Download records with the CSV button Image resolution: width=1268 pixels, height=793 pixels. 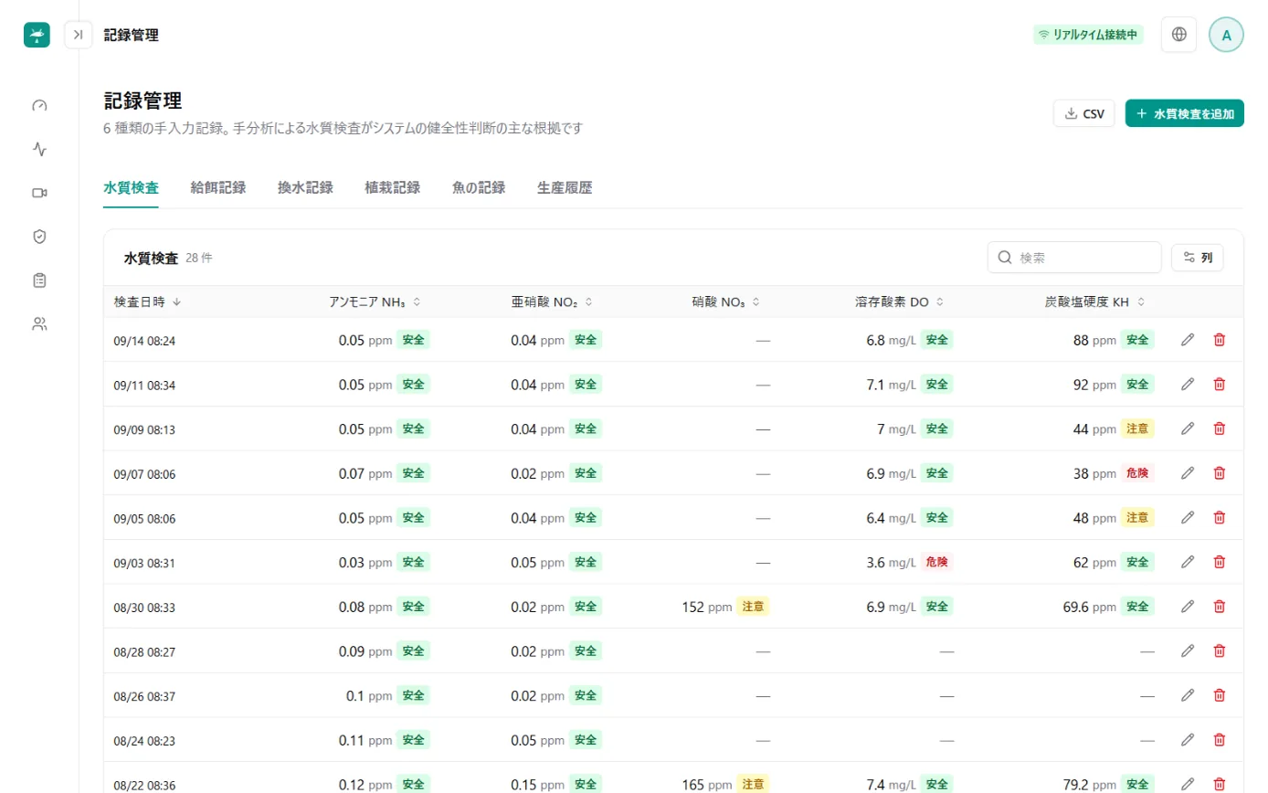(x=1083, y=113)
